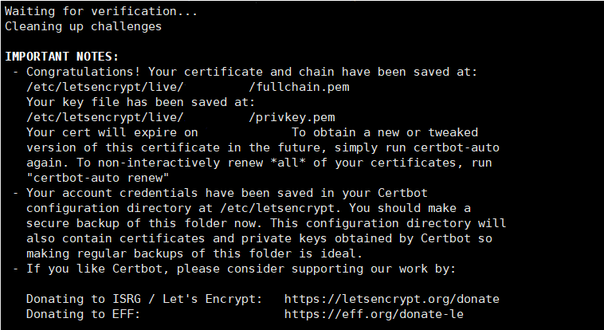Click the "If you like Certbot" line

[x=96, y=269]
